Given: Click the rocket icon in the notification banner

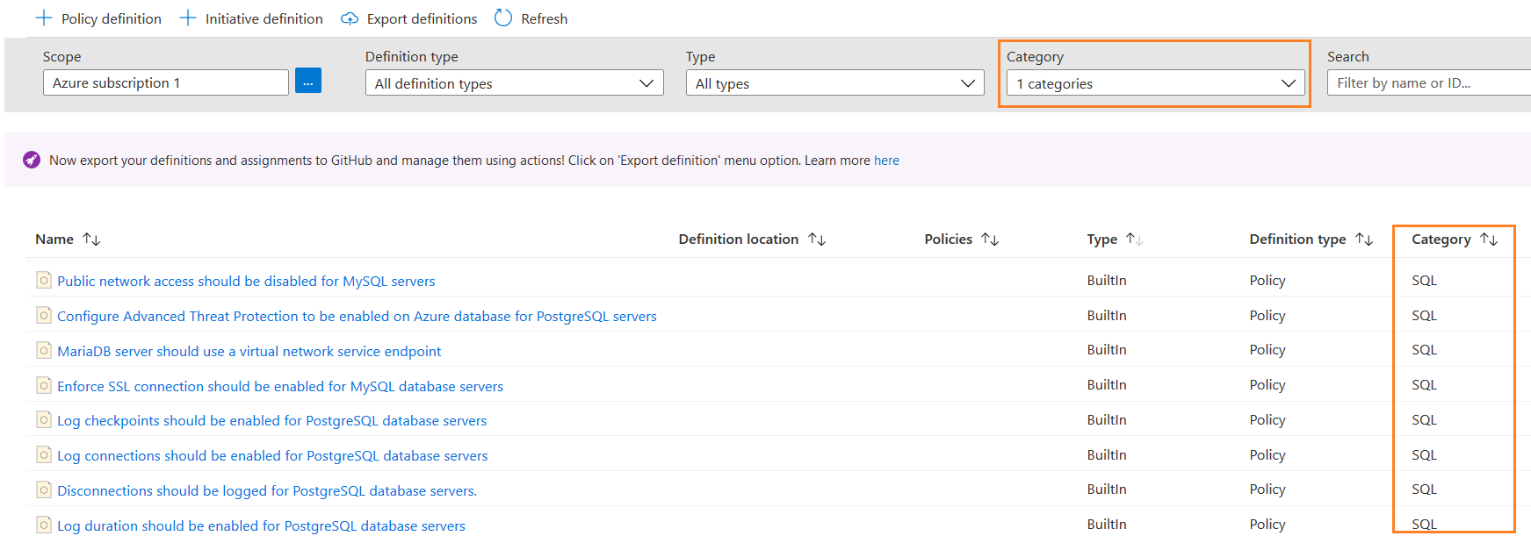Looking at the screenshot, I should click(32, 160).
